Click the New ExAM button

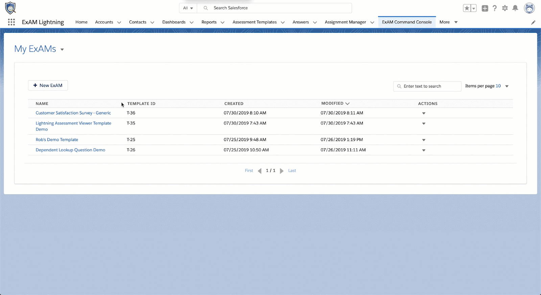point(48,86)
